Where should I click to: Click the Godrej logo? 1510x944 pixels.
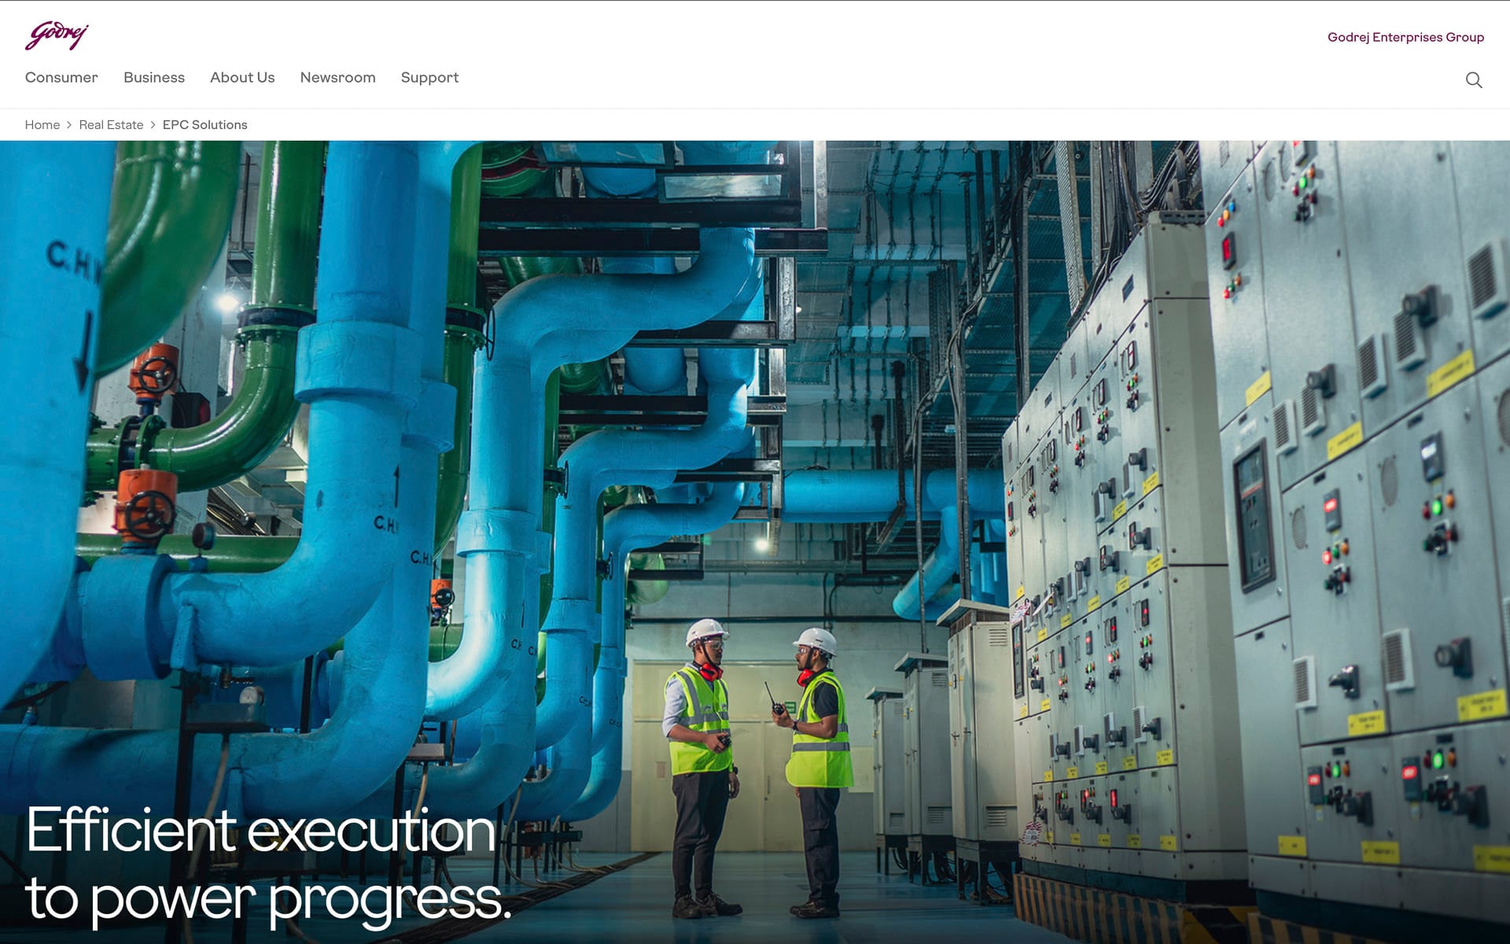click(x=57, y=35)
